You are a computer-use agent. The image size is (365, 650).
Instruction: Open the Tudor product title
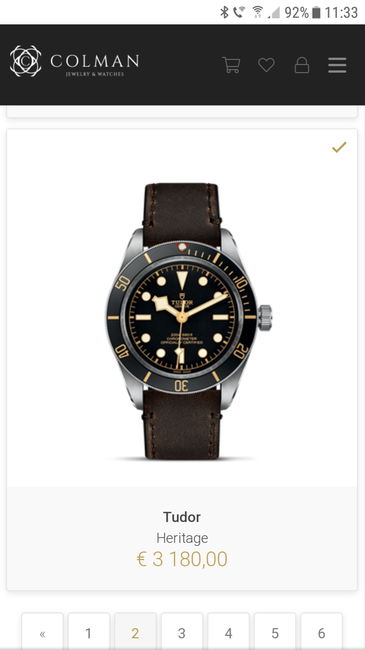182,517
